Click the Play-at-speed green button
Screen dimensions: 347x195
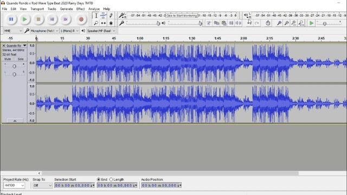311,23
